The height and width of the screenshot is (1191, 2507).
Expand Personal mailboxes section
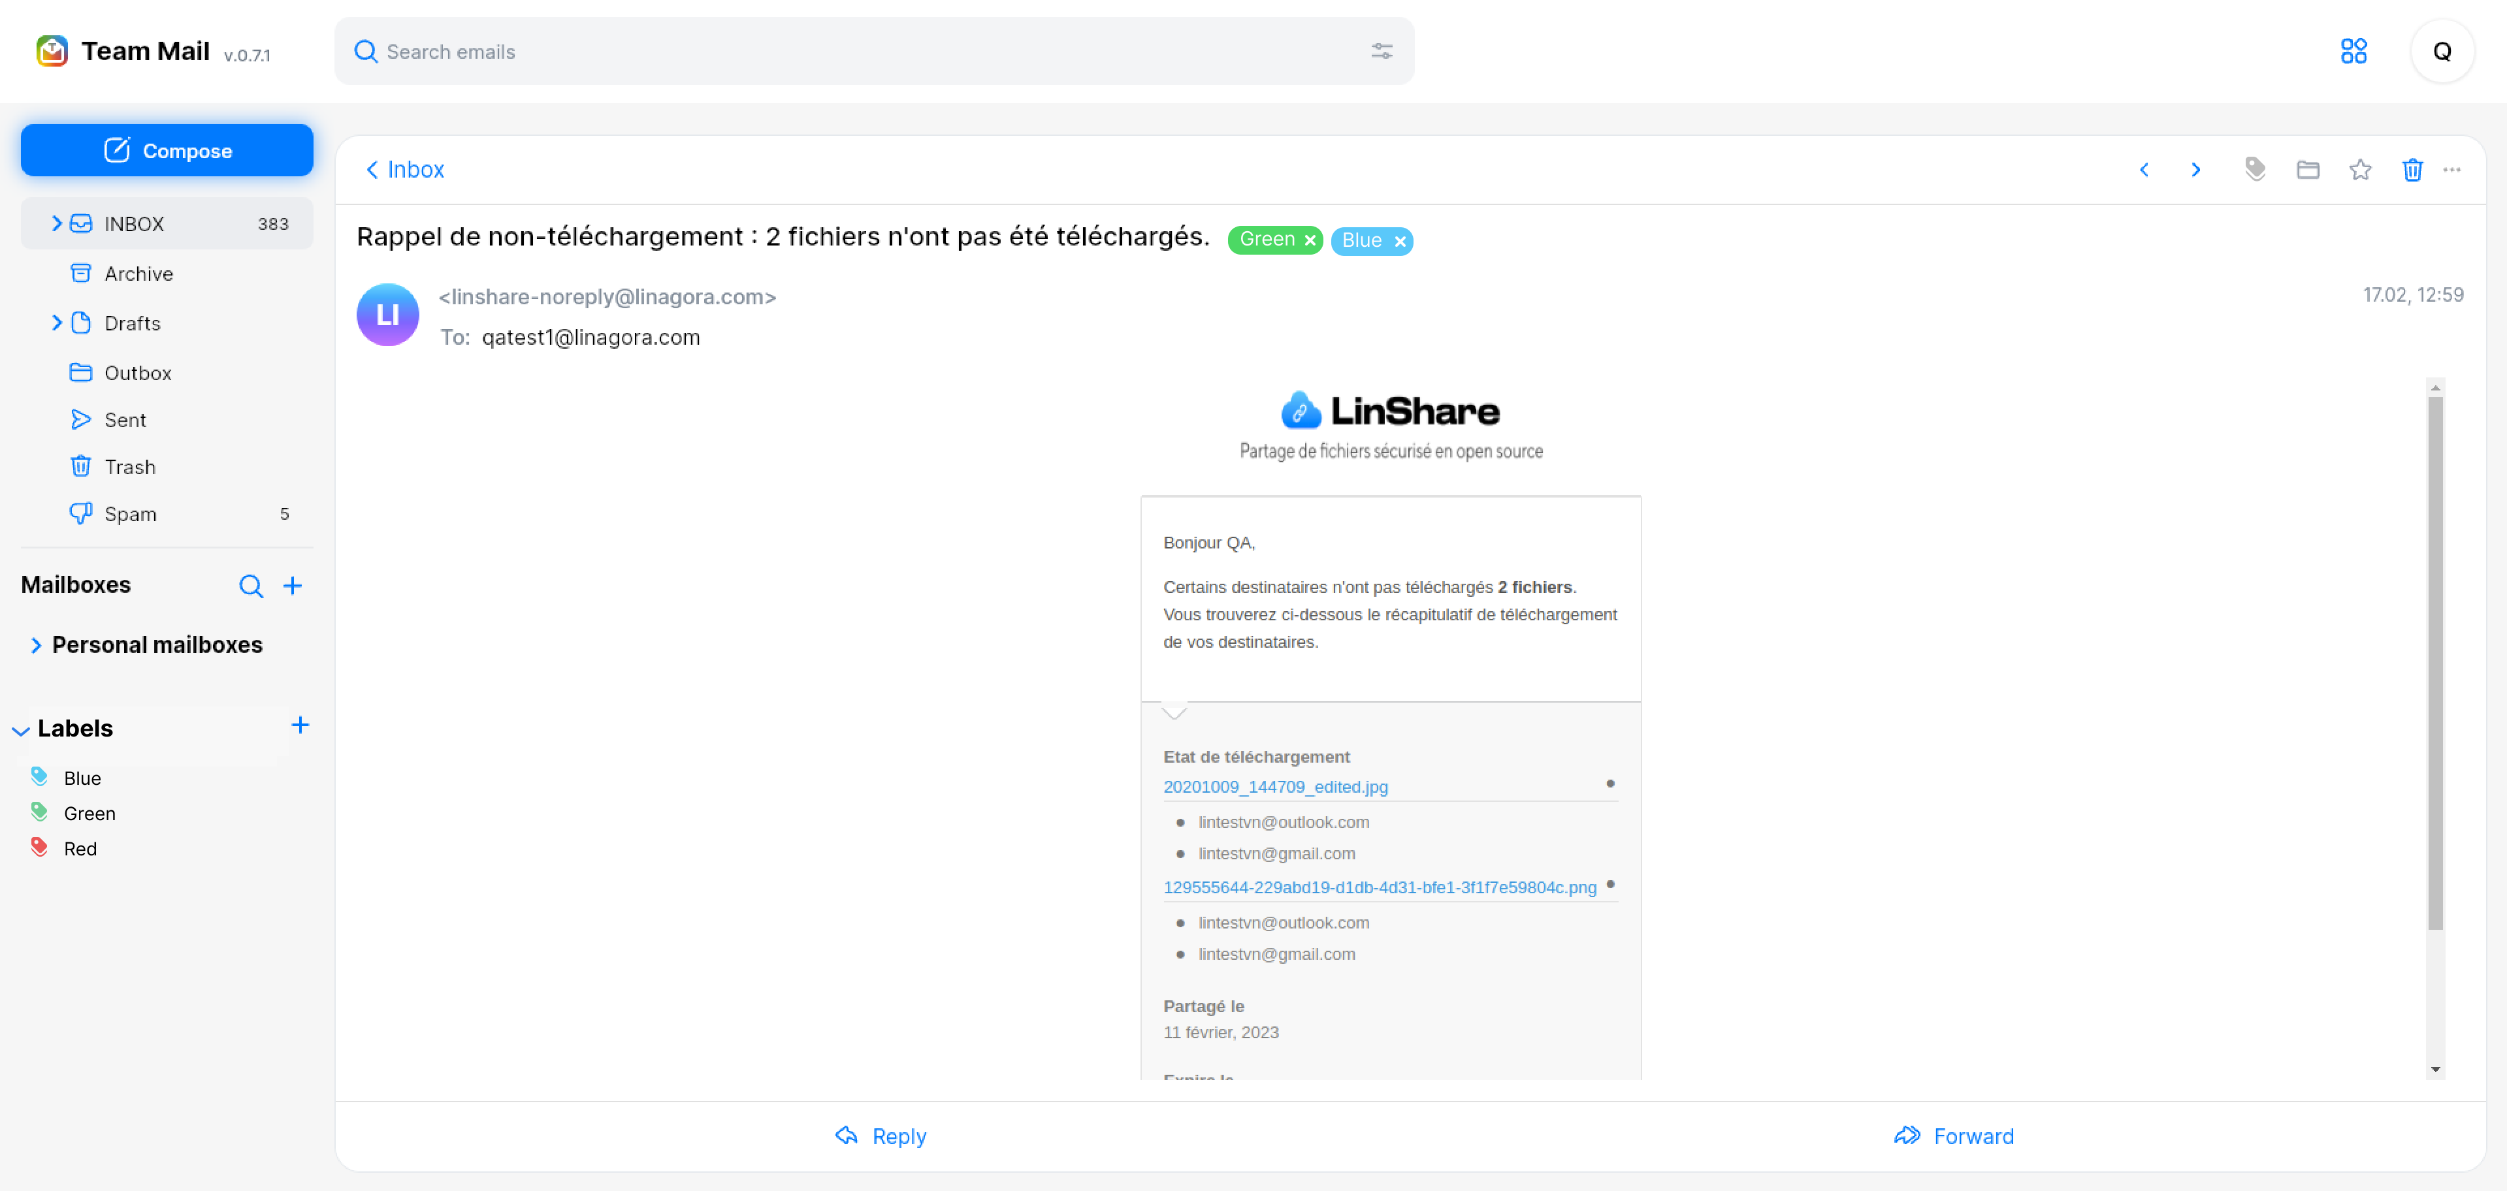pyautogui.click(x=36, y=645)
